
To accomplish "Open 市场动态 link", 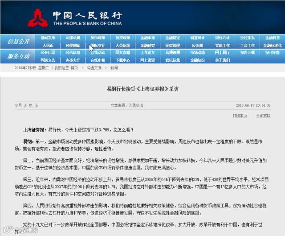I will click(198, 53).
